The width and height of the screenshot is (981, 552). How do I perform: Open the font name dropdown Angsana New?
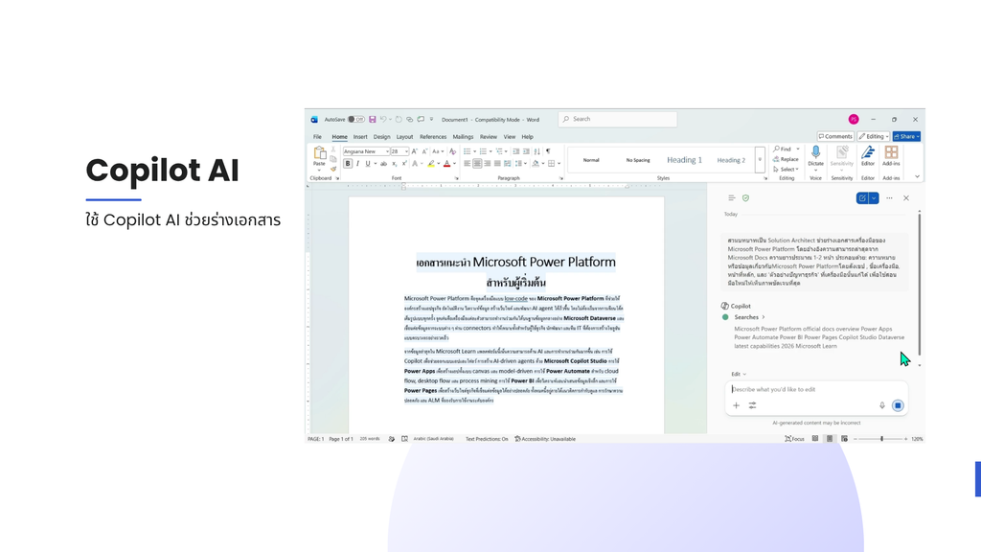(x=387, y=151)
